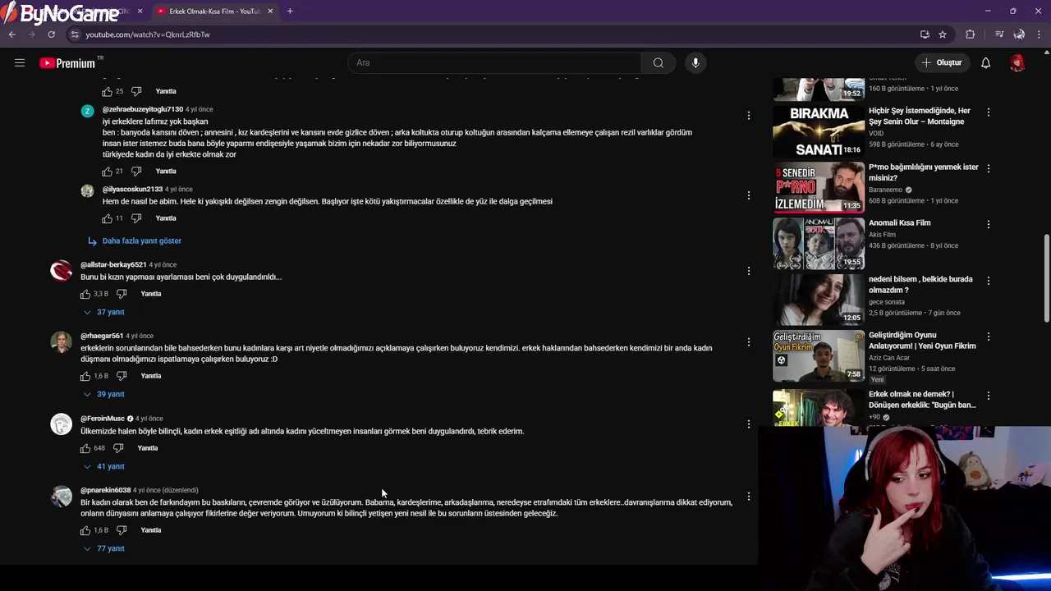Open a new browser tab
The image size is (1051, 591).
(x=290, y=11)
